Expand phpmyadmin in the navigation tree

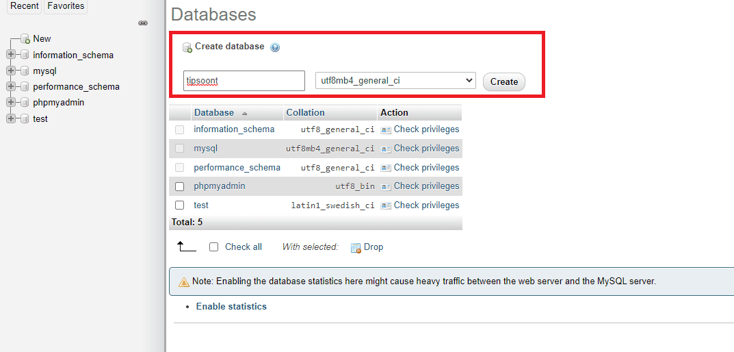click(11, 103)
